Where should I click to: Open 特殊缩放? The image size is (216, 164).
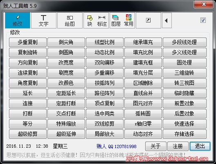tap(66, 124)
